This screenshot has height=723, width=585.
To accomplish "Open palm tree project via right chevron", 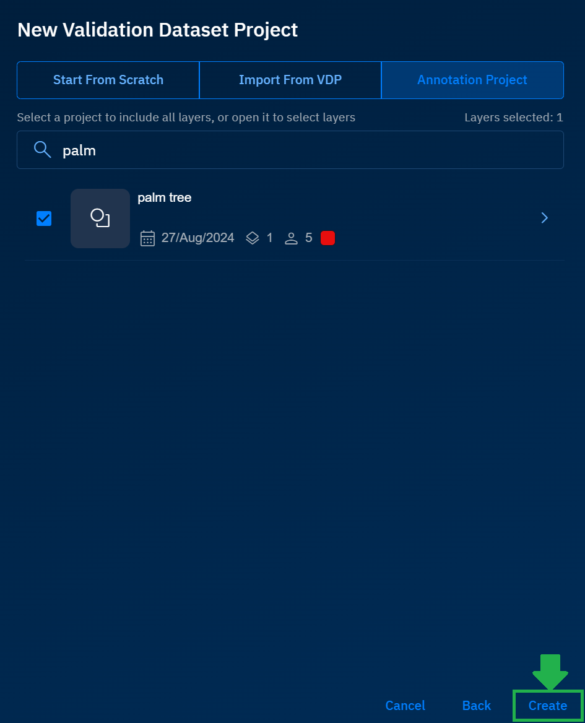I will point(544,218).
